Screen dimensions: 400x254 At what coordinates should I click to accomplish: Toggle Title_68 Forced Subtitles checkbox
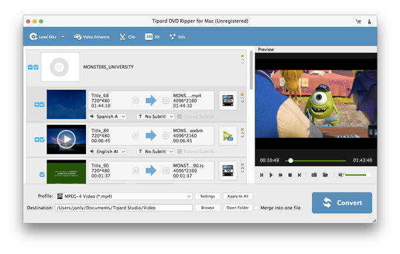coord(179,116)
